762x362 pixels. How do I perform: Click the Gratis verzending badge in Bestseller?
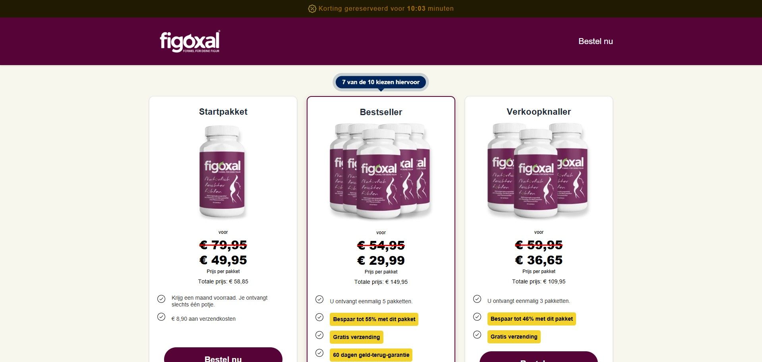click(x=356, y=337)
